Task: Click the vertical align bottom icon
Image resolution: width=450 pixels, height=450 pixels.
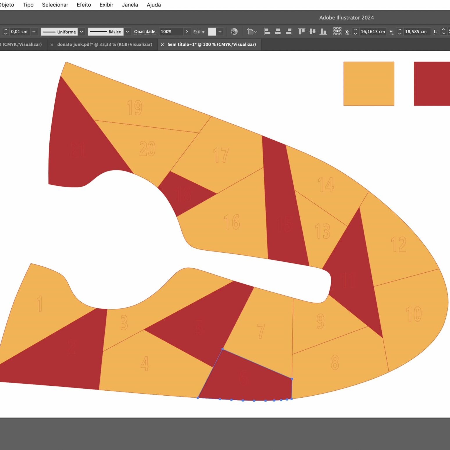Action: tap(323, 32)
